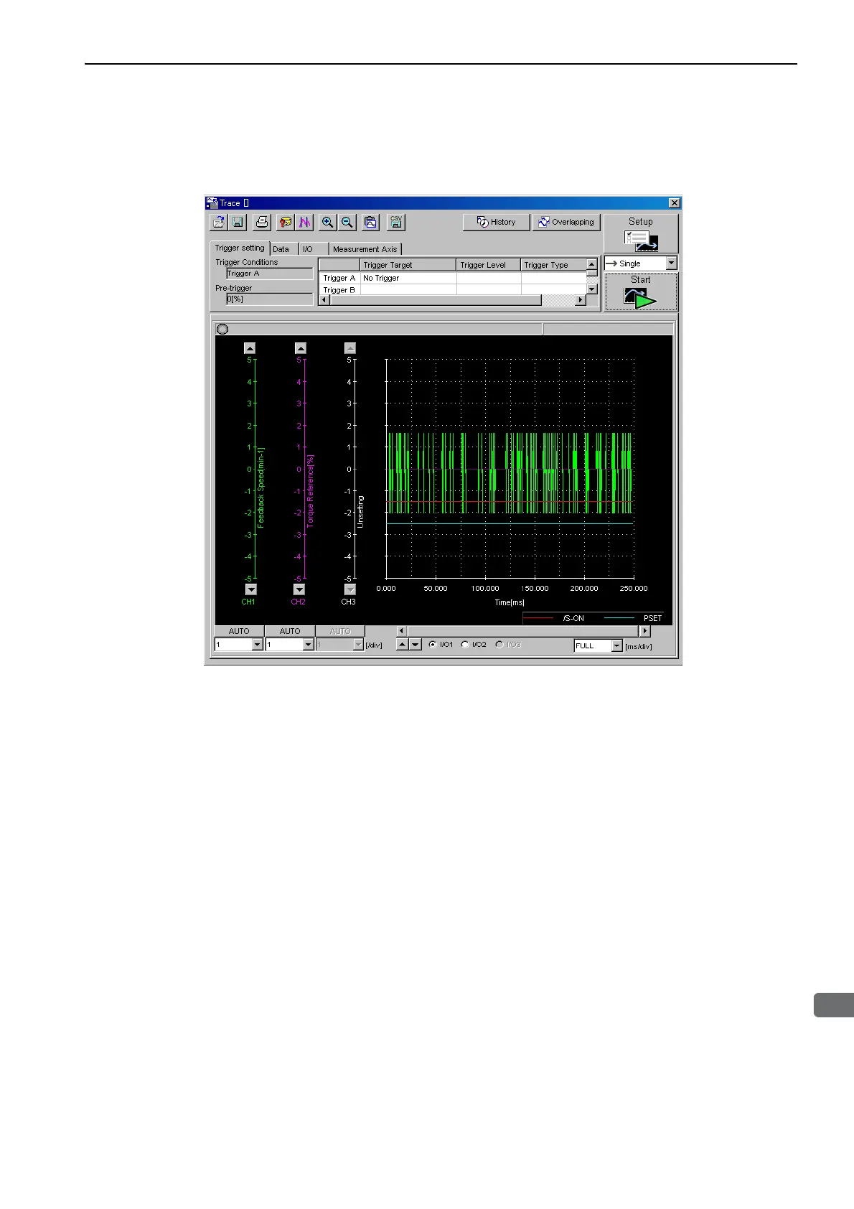Click the zoom in magnifier icon

pyautogui.click(x=327, y=223)
